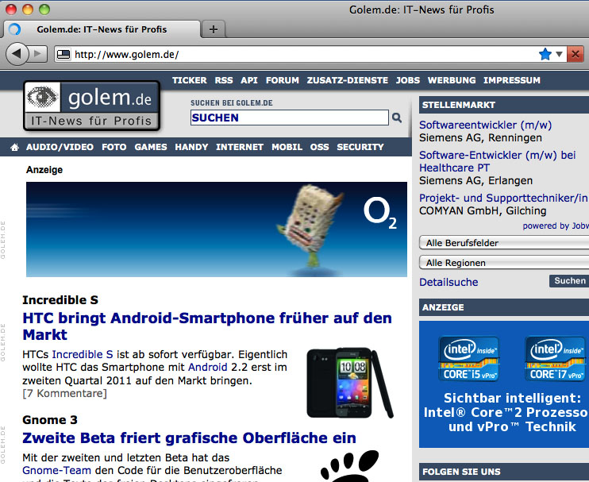Expand the Alle Regionen dropdown
The width and height of the screenshot is (589, 482).
pos(504,262)
